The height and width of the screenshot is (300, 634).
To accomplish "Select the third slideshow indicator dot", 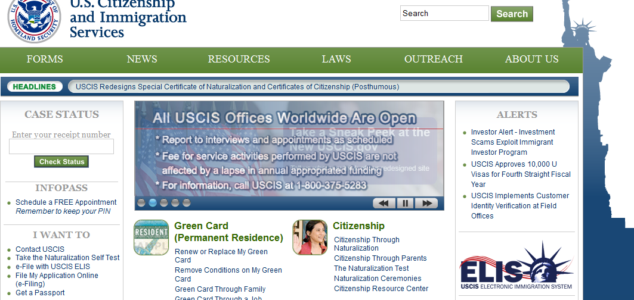I will pyautogui.click(x=164, y=203).
